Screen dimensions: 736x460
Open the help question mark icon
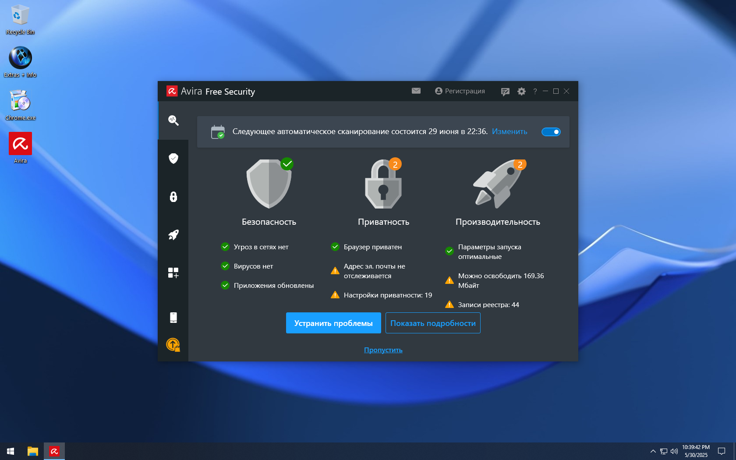click(535, 91)
